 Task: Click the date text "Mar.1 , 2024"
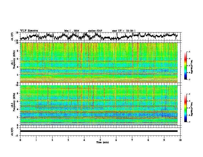point(72,31)
